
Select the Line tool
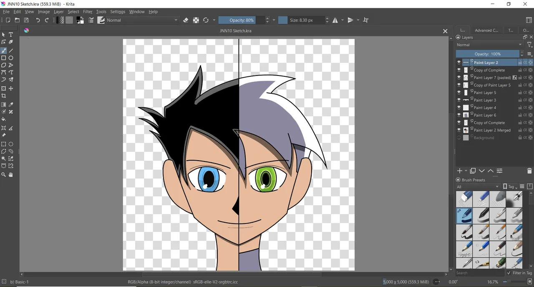[x=11, y=50]
